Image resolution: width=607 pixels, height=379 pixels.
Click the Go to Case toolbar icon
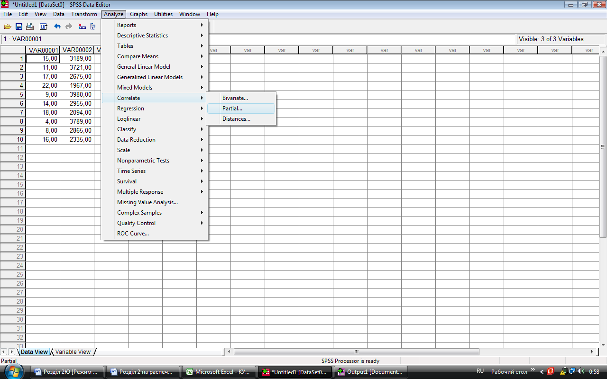pyautogui.click(x=82, y=27)
